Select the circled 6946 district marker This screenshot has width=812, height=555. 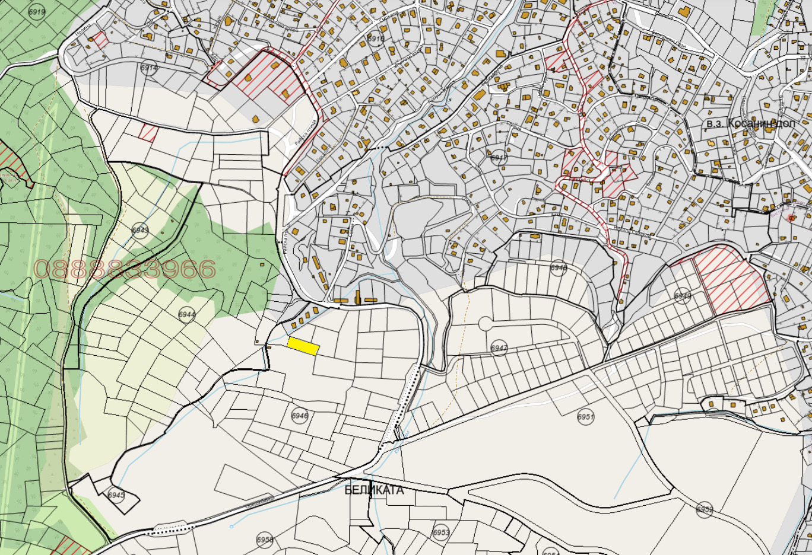[300, 416]
